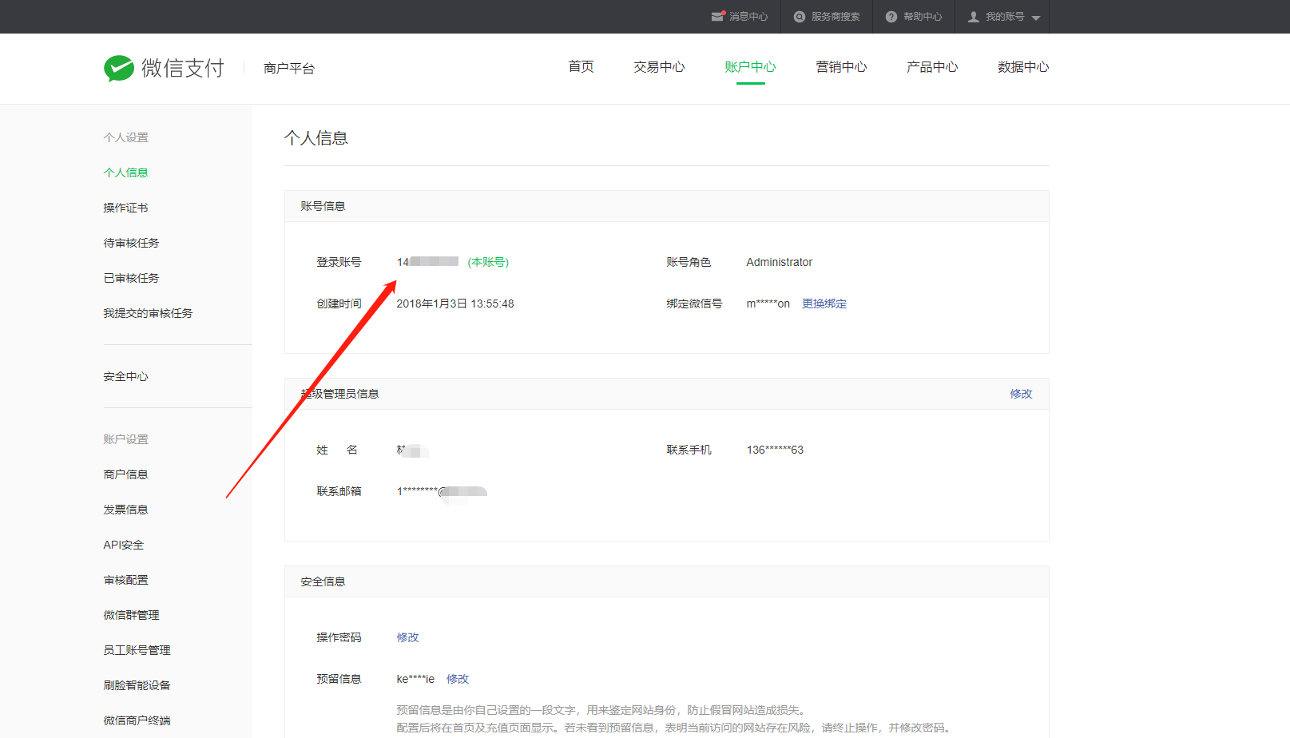Click the message center envelope icon
Viewport: 1290px width, 738px height.
pyautogui.click(x=718, y=16)
